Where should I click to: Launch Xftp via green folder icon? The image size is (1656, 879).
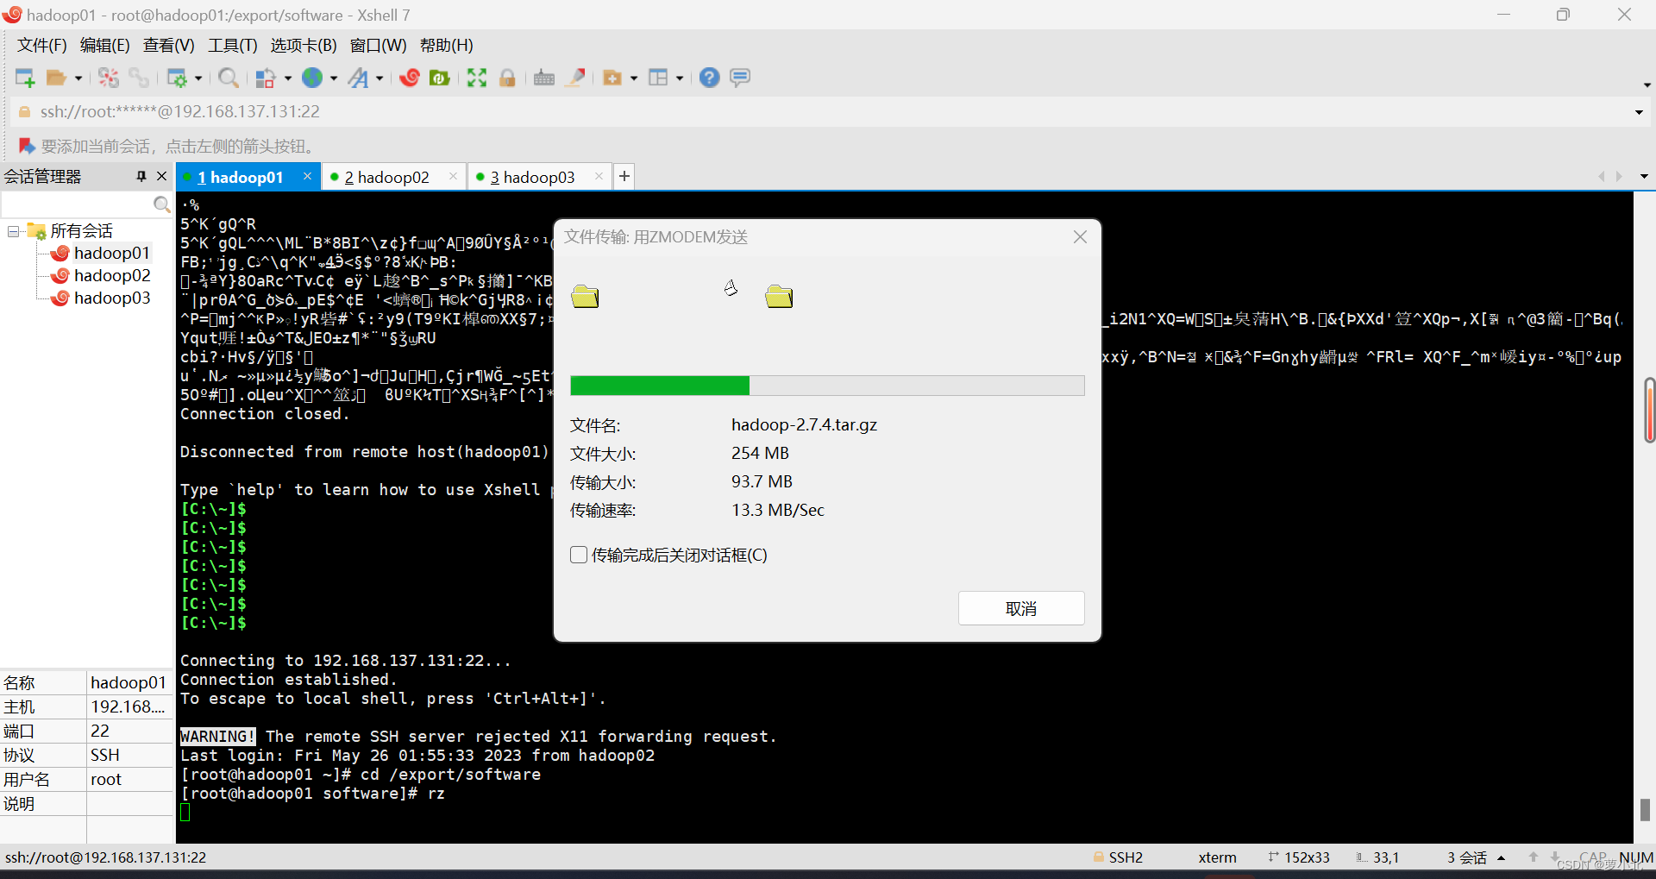(440, 78)
